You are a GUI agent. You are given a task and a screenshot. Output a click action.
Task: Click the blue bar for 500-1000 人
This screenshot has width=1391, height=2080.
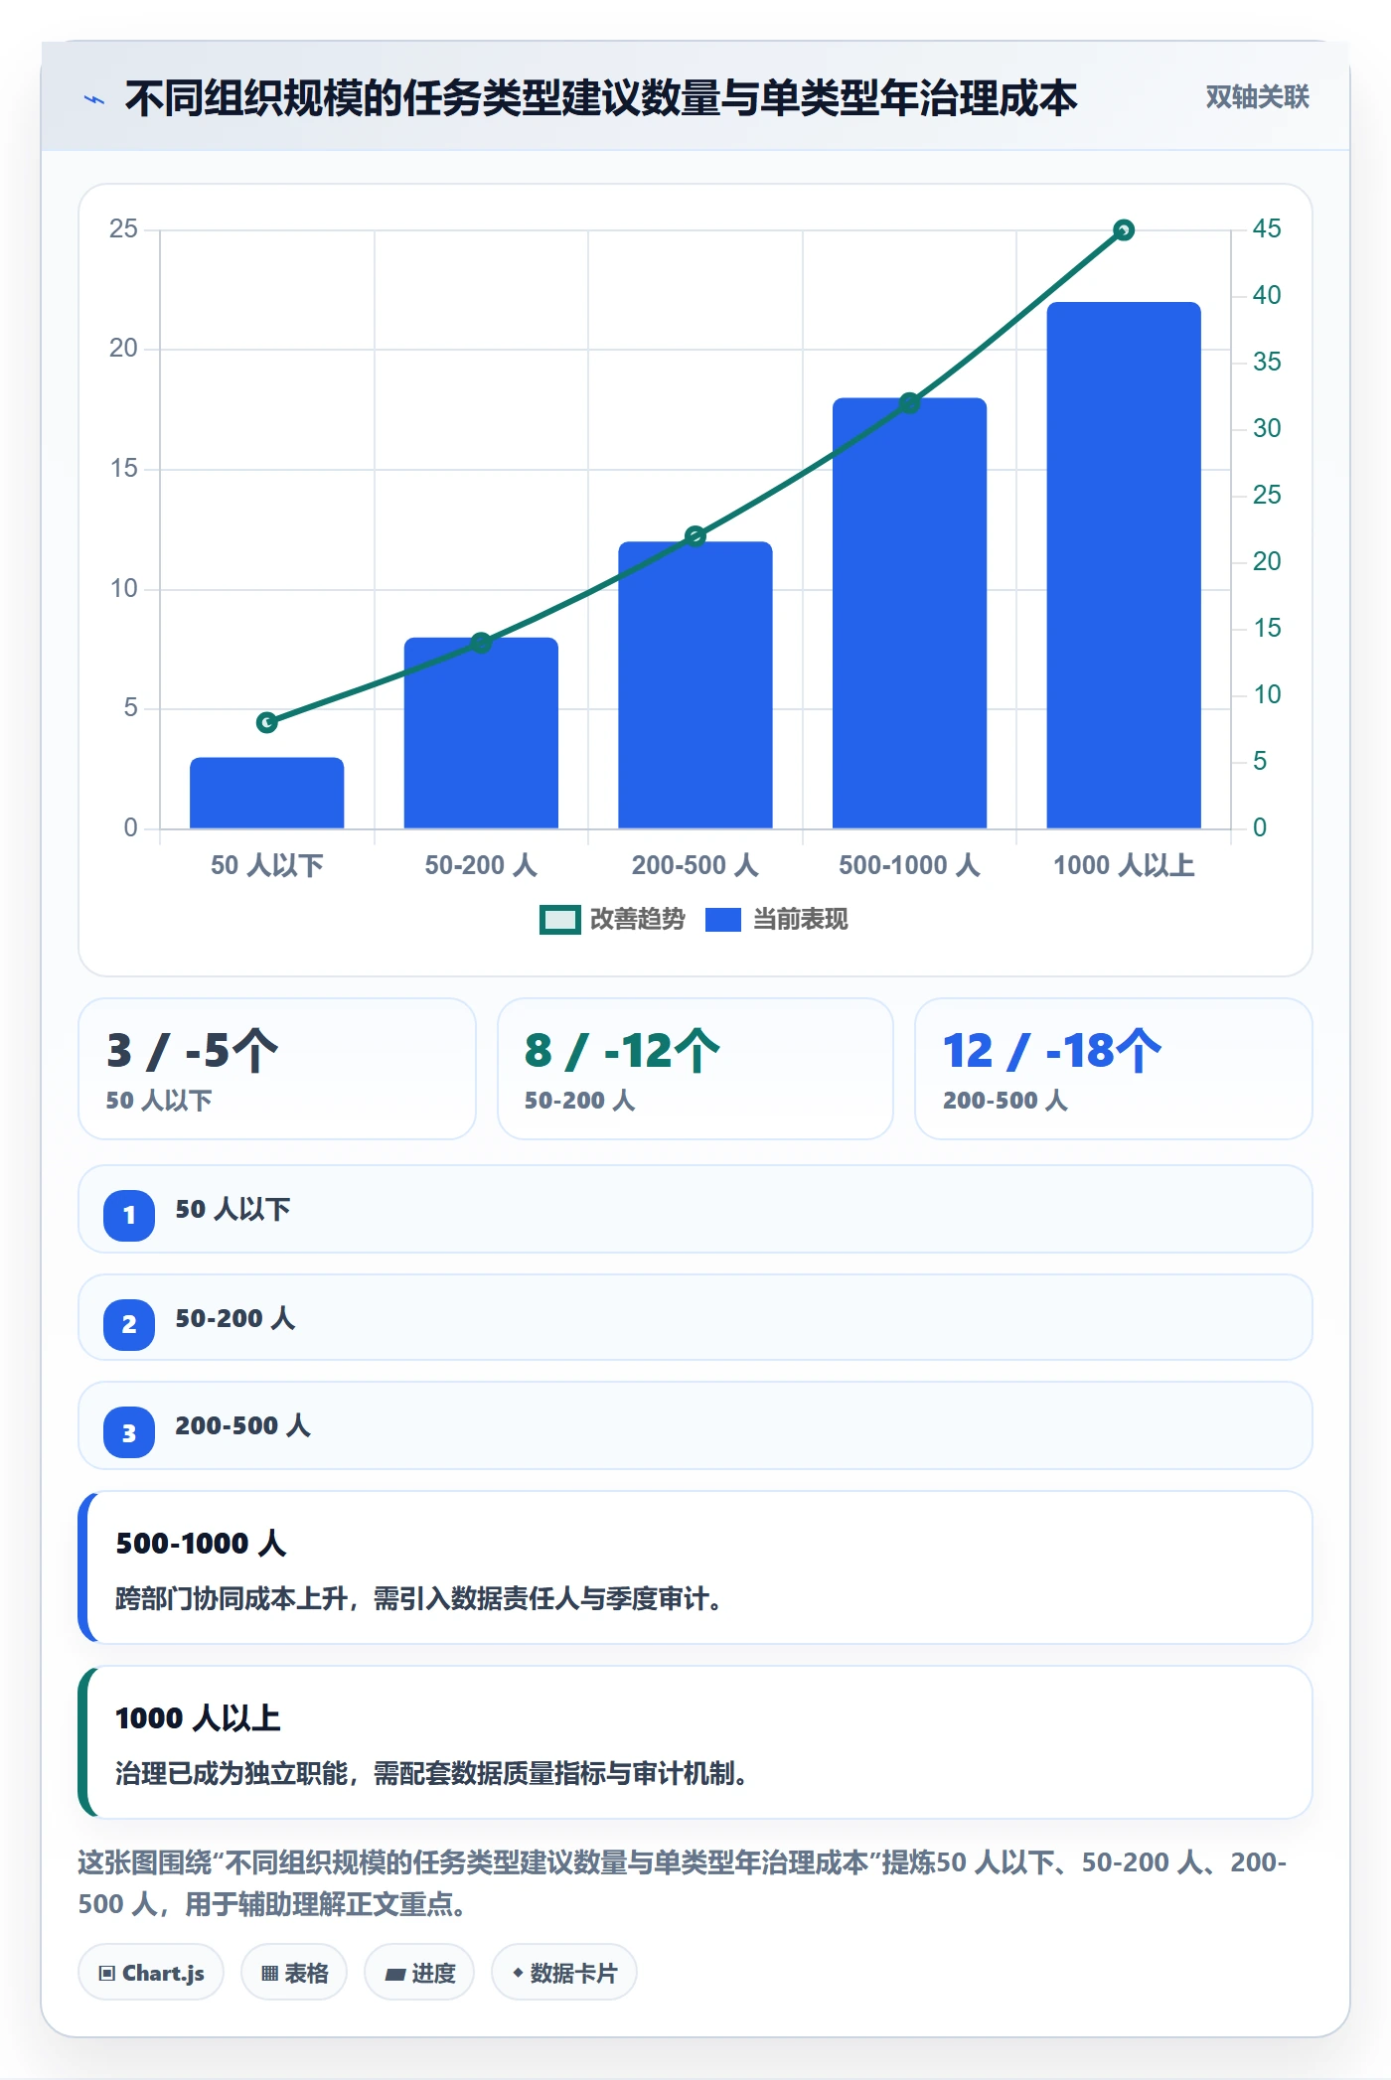pyautogui.click(x=909, y=613)
